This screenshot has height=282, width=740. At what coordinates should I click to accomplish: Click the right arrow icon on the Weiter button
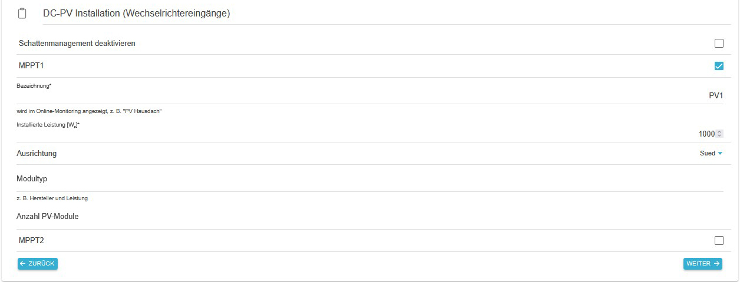coord(716,264)
